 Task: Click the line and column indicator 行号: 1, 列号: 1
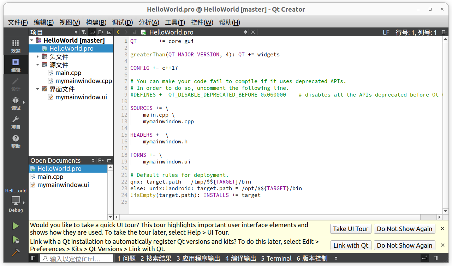click(x=416, y=32)
